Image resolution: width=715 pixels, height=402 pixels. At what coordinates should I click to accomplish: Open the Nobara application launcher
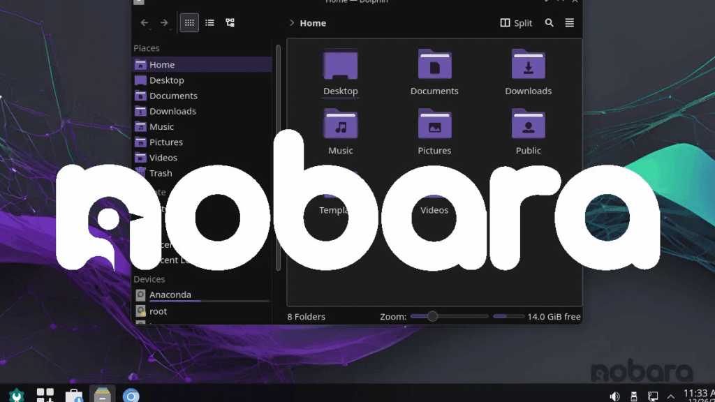(x=15, y=395)
